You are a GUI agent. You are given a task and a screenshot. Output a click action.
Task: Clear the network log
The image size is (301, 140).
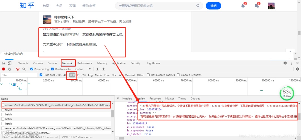tap(10, 69)
